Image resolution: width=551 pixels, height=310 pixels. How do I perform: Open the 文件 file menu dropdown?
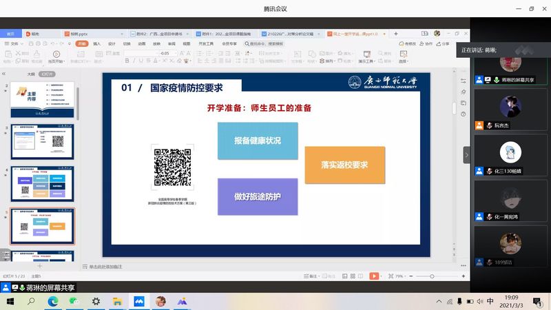(x=14, y=43)
